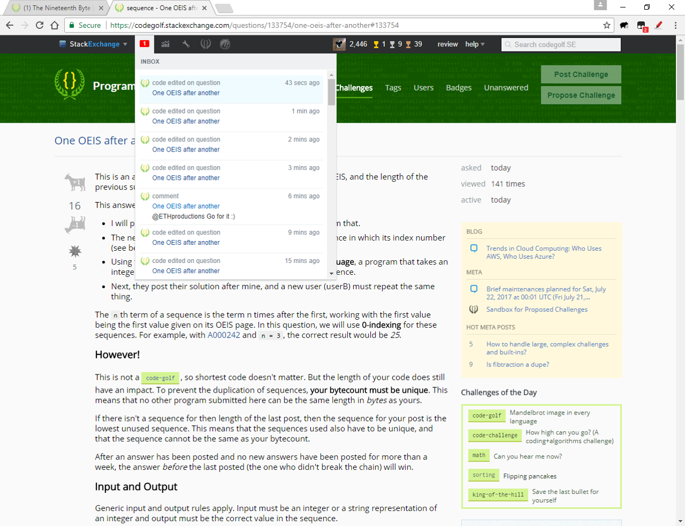The image size is (685, 526).
Task: Click the browser home icon
Action: 55,25
